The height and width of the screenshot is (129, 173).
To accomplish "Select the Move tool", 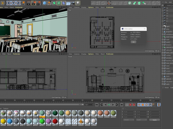I will (x=3, y=3).
